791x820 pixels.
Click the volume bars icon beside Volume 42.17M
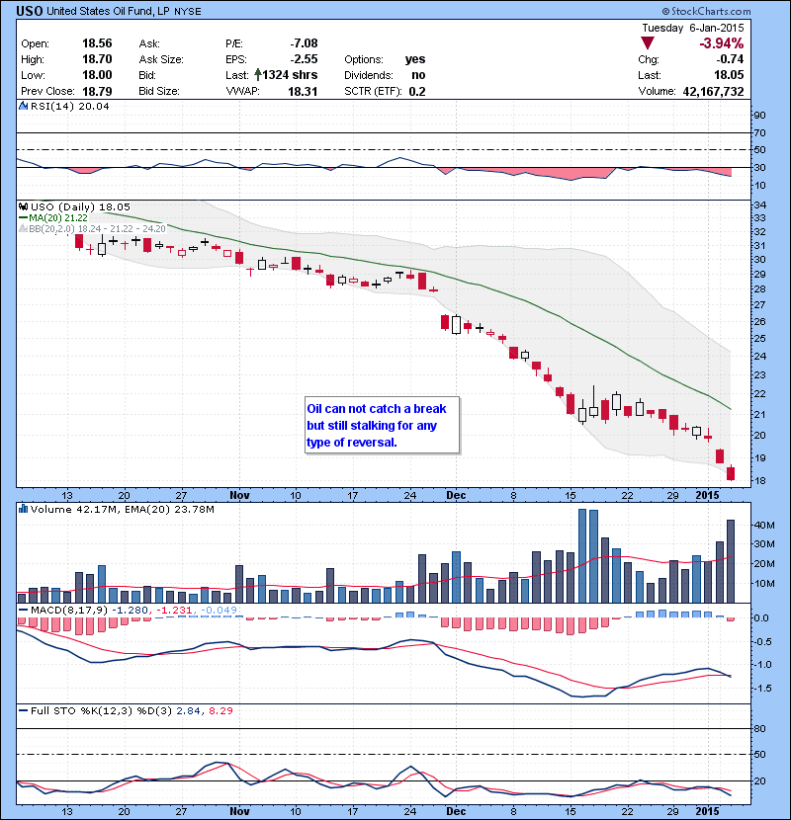point(23,509)
